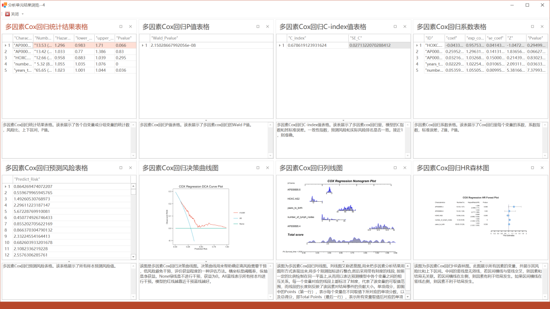The height and width of the screenshot is (309, 550).
Task: Select predicted risk value 2.5576306285761
Action: [72, 255]
